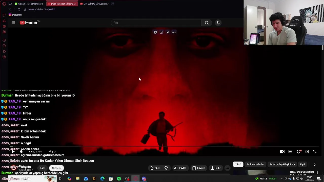Viewport: 324px width, 182px height.
Task: Focus the YouTube 'Ara' search box
Action: point(156,23)
